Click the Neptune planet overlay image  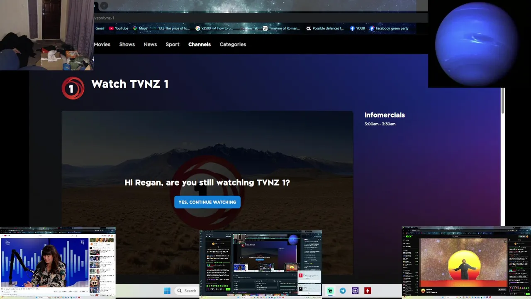coord(480,44)
